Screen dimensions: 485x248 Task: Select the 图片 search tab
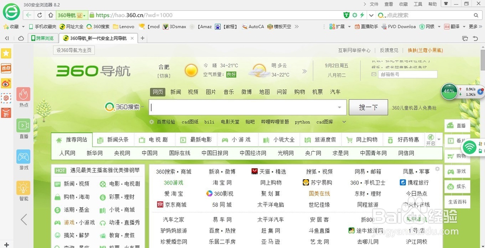[210, 92]
